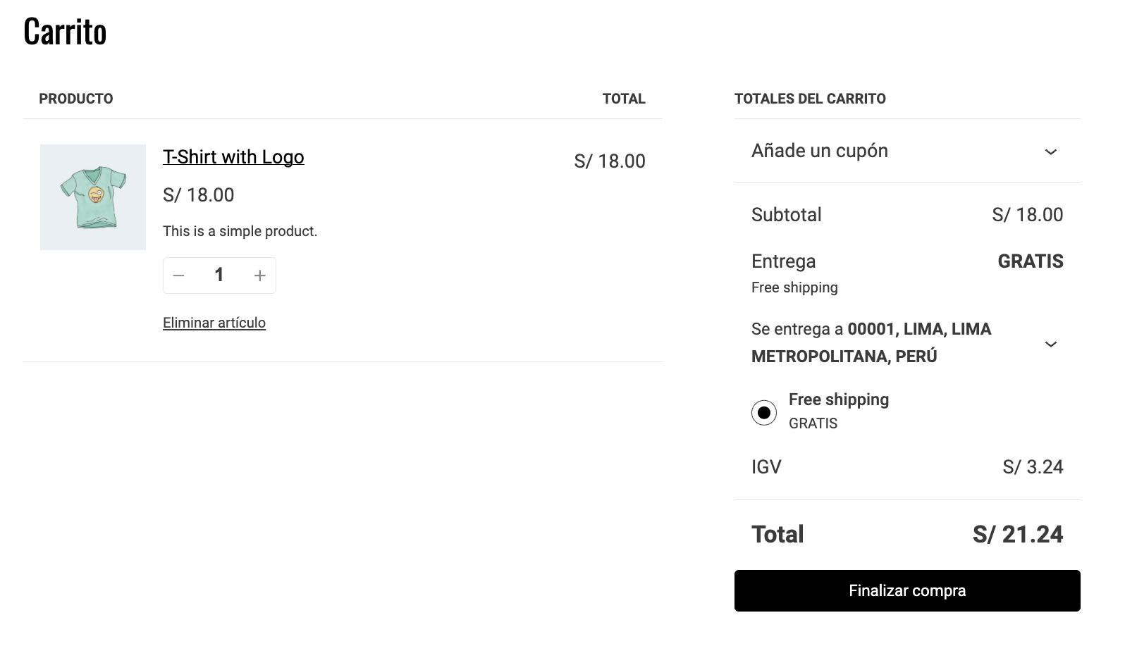Click the TOTAL column header in product table
Image resolution: width=1125 pixels, height=651 pixels.
pos(624,99)
